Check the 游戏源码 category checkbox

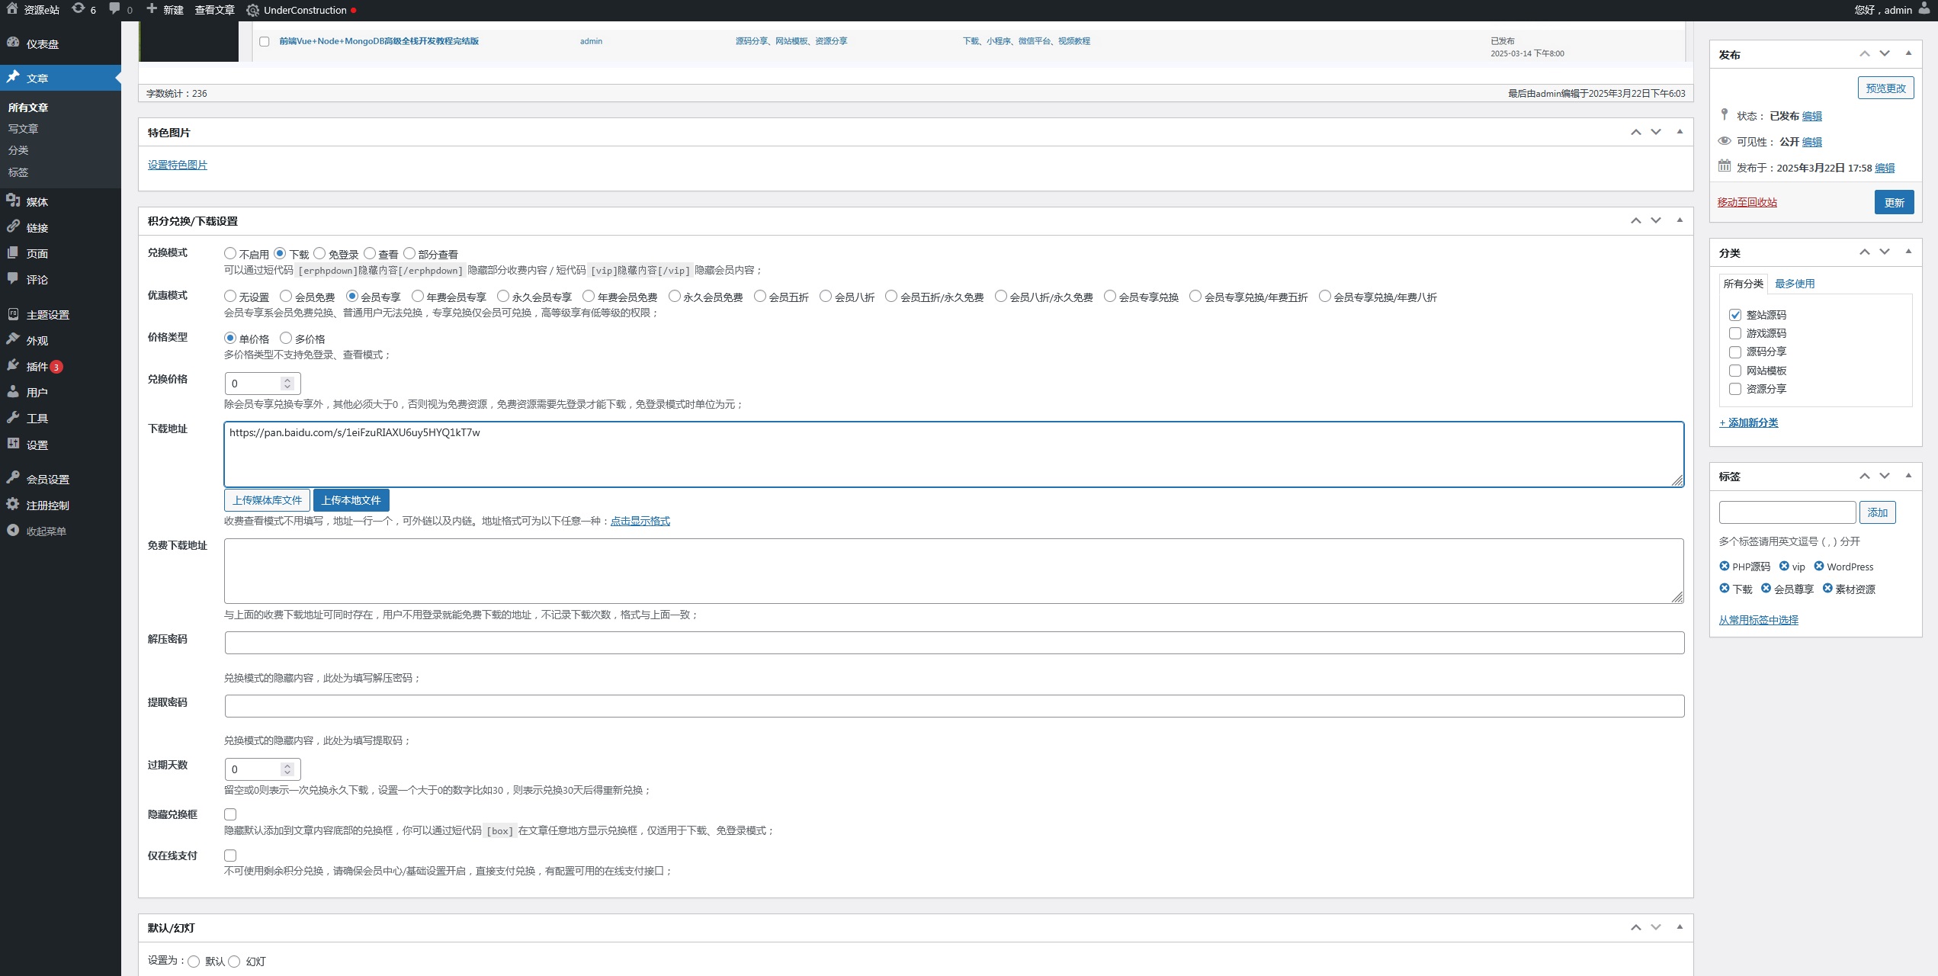[x=1734, y=333]
